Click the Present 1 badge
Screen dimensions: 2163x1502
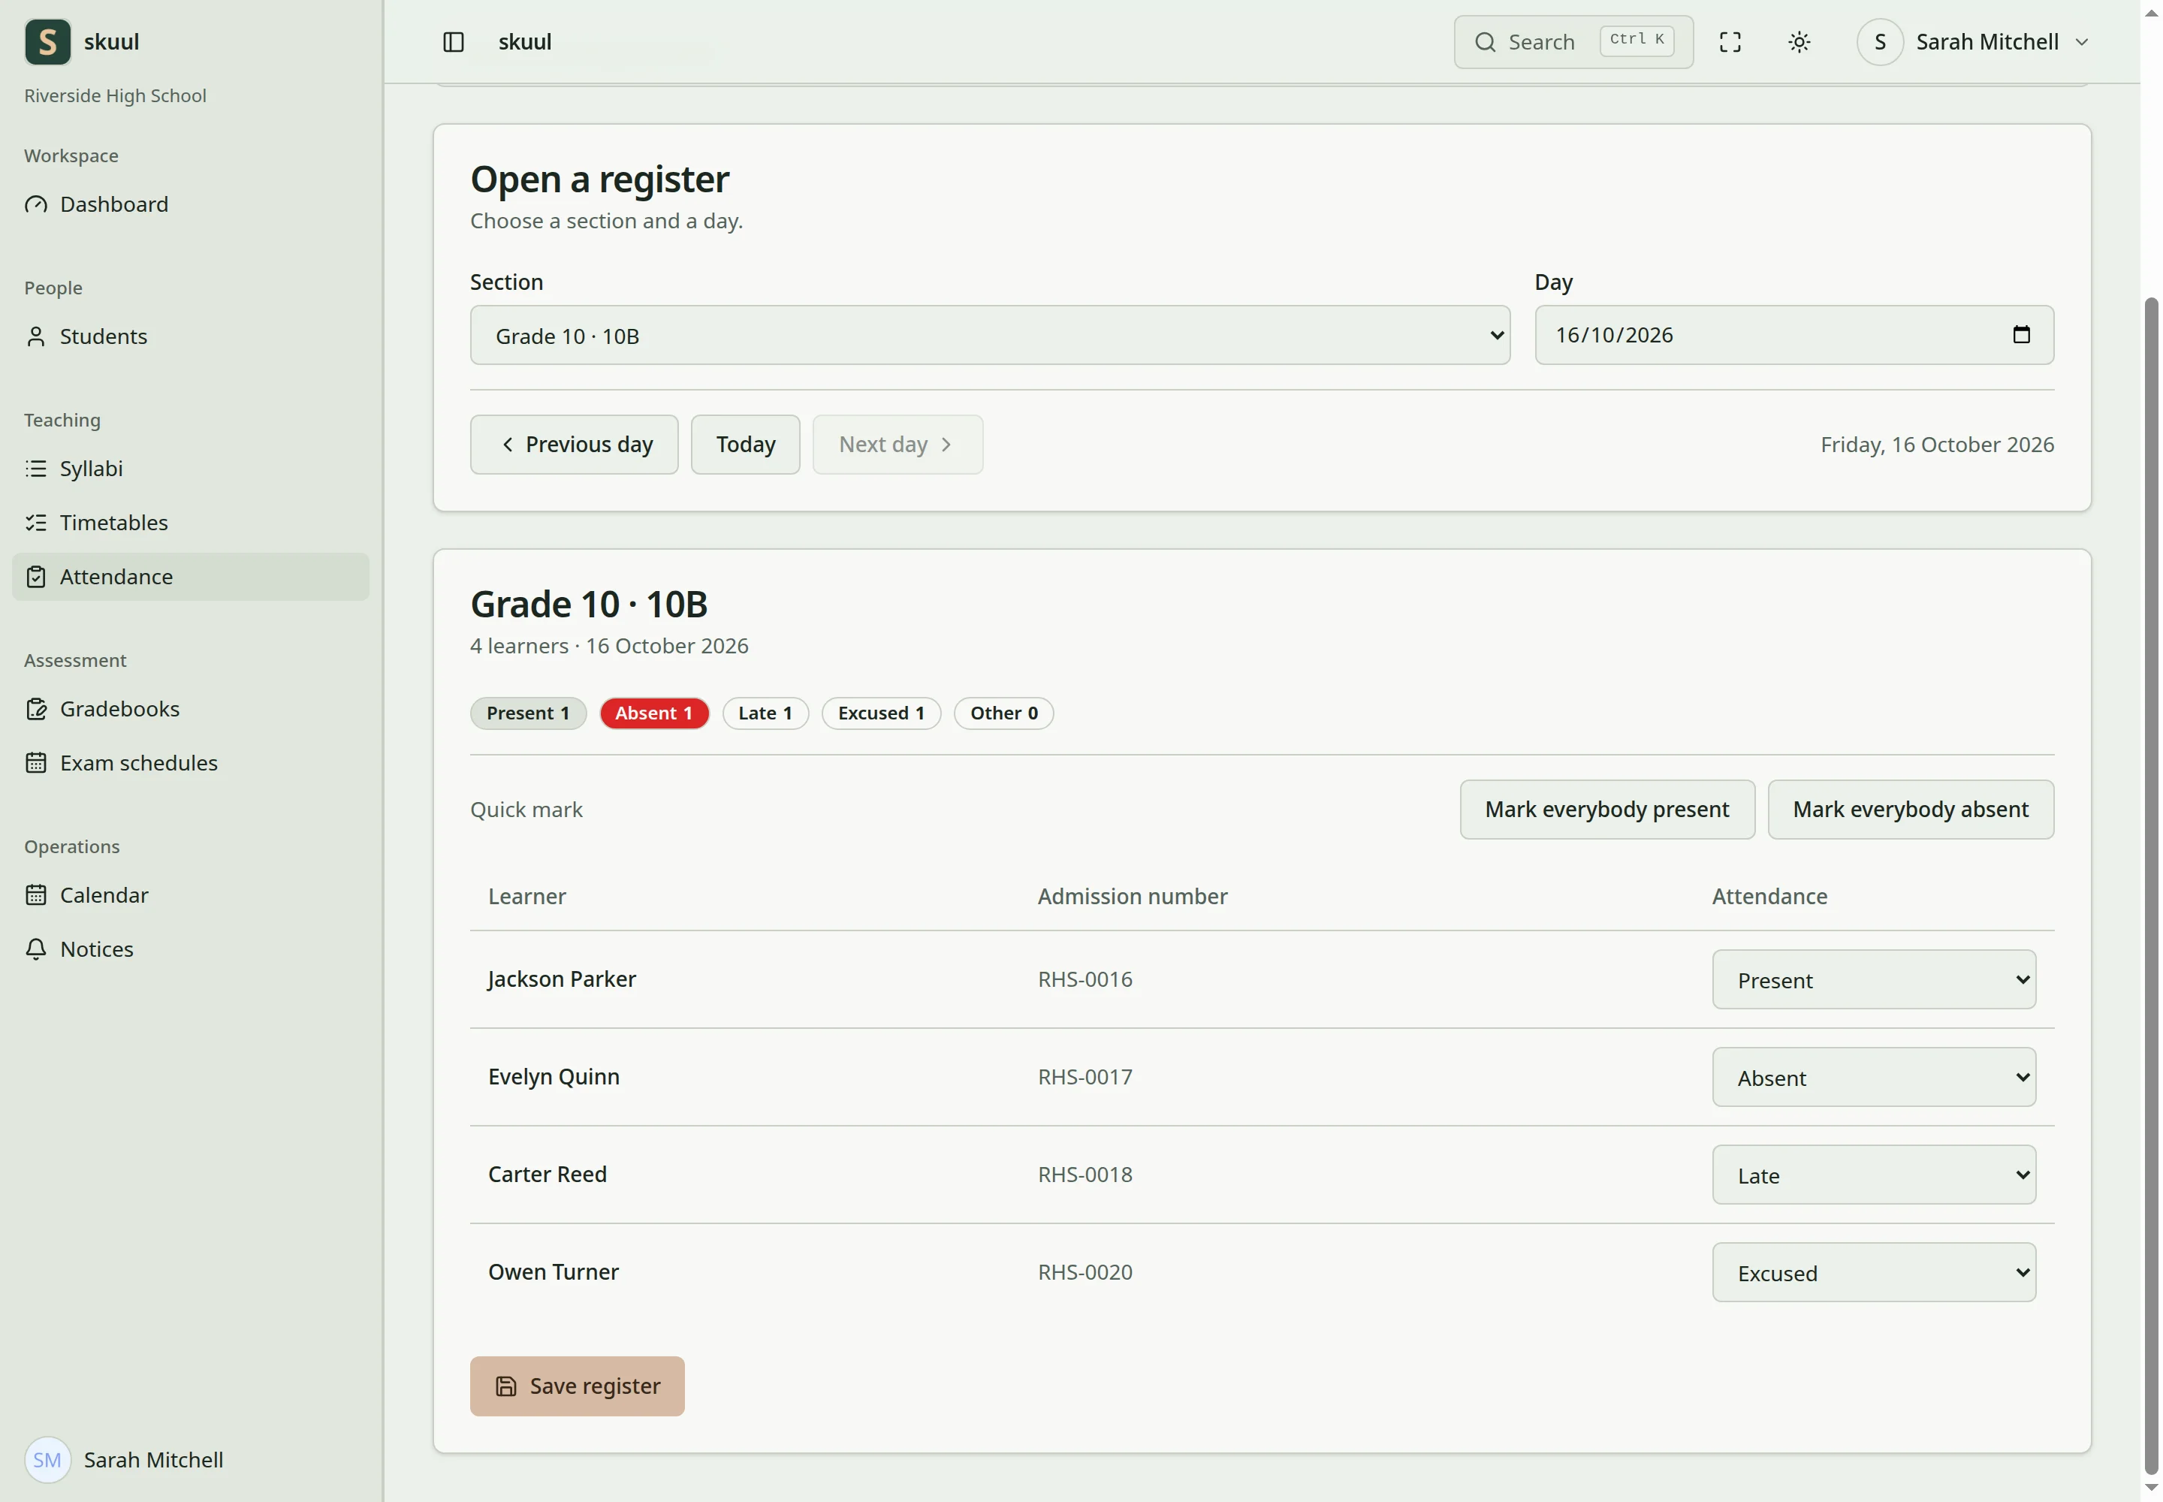(x=528, y=713)
